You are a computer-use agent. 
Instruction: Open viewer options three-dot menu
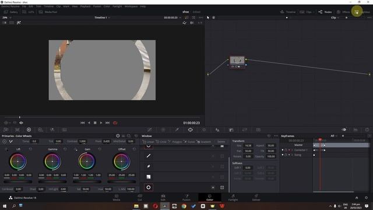point(200,17)
